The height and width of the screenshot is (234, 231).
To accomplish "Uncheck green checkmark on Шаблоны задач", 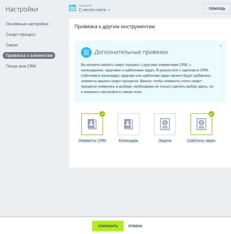I will pos(211,114).
